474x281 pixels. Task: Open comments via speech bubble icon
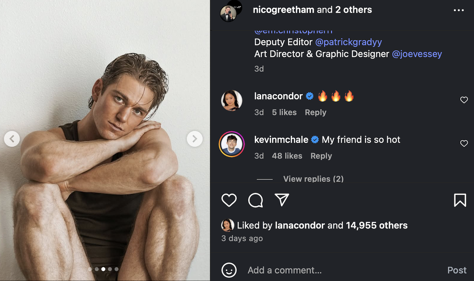256,200
